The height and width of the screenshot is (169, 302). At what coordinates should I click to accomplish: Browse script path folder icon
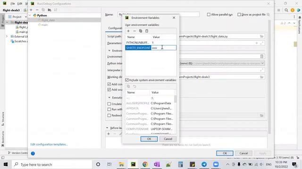261,37
